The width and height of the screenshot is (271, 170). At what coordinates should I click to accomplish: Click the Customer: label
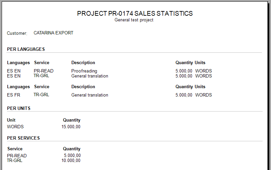tap(17, 33)
